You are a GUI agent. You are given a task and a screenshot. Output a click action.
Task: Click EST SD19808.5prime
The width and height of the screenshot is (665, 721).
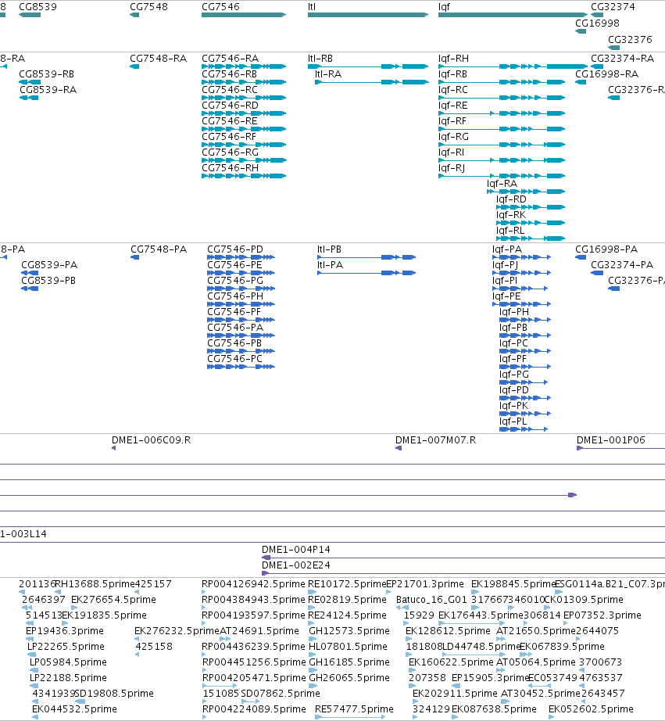tap(114, 694)
